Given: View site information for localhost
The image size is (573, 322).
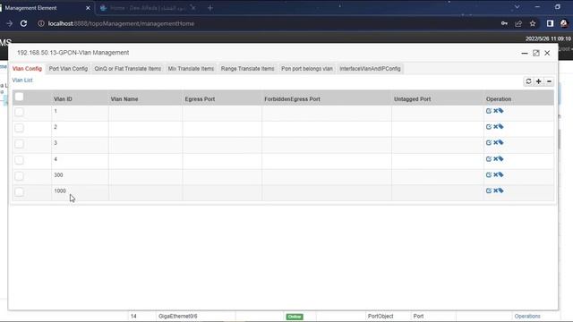Looking at the screenshot, I should pos(41,23).
